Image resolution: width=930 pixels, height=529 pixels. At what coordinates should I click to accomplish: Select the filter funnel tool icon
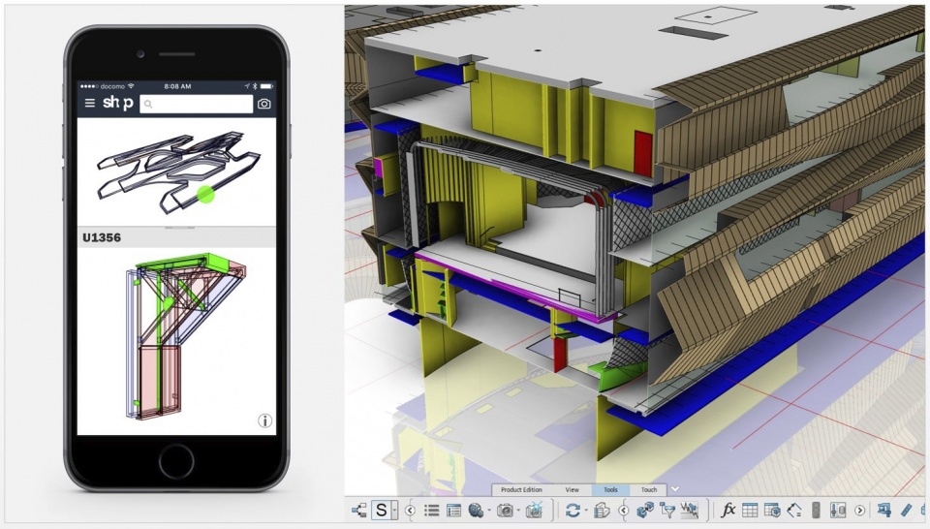[x=666, y=510]
